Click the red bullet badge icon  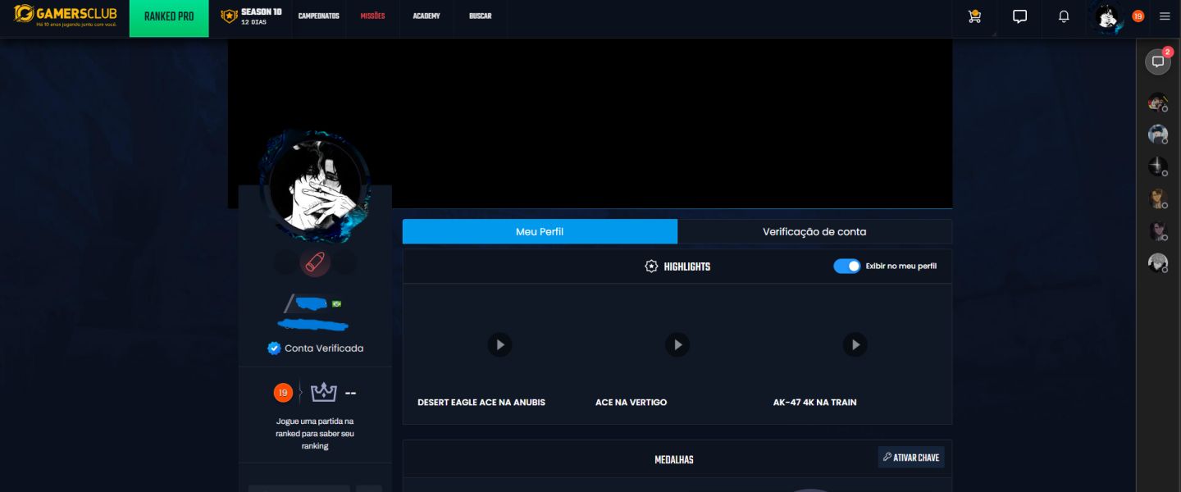tap(315, 263)
